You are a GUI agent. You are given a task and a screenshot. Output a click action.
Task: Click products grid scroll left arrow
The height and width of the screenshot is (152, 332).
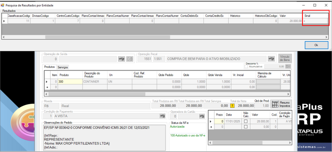[46, 94]
